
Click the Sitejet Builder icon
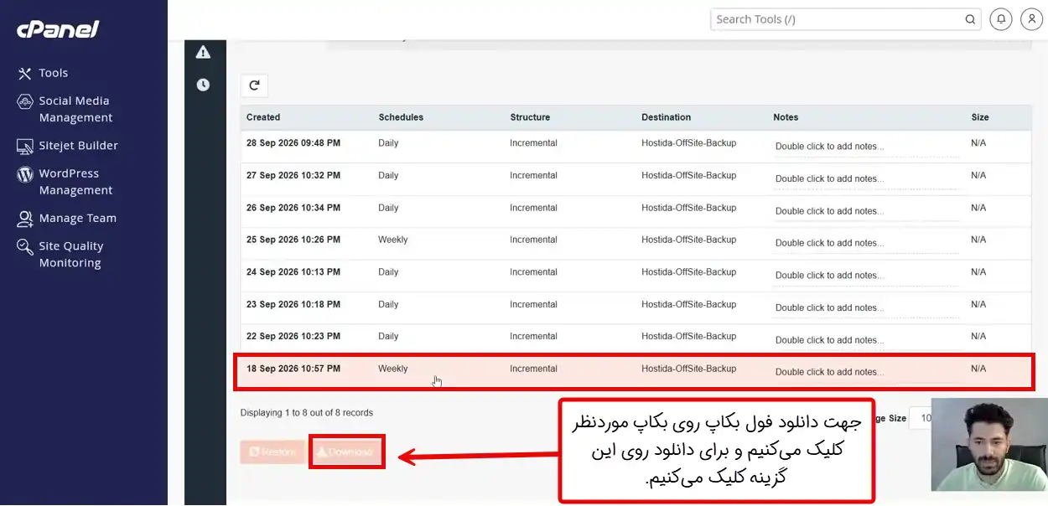(24, 147)
